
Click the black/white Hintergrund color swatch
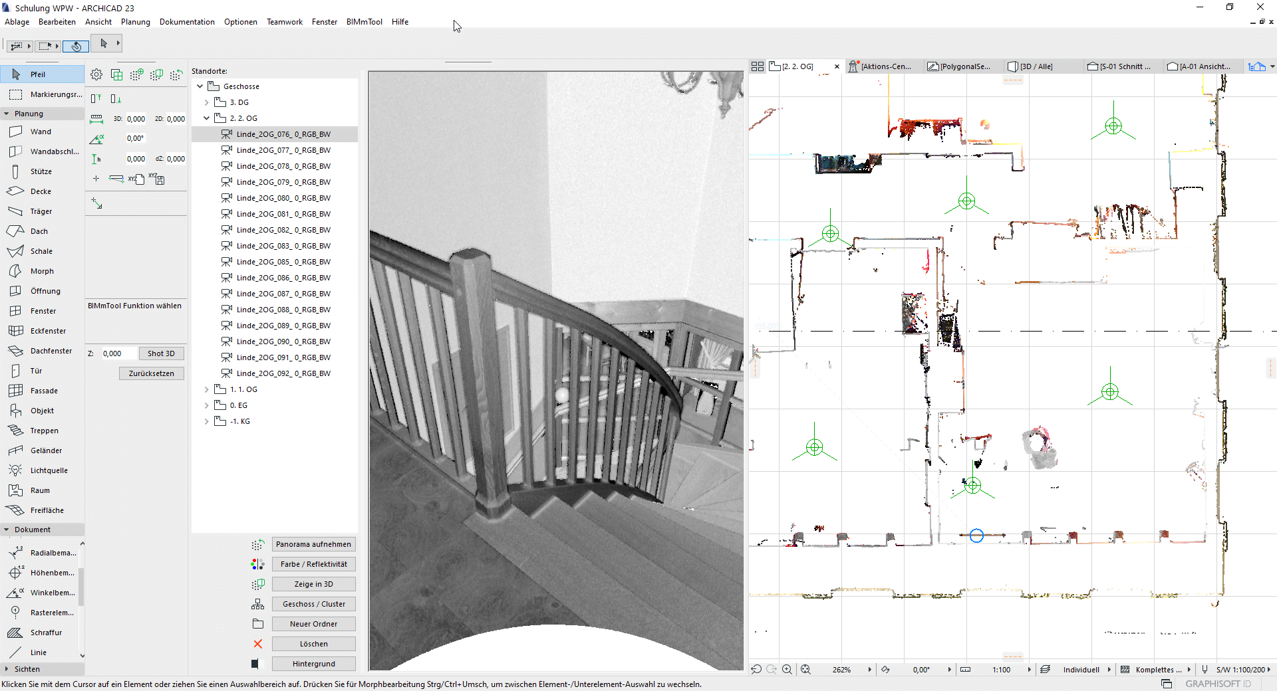257,664
